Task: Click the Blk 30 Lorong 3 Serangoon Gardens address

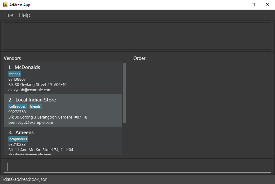Action: point(48,117)
